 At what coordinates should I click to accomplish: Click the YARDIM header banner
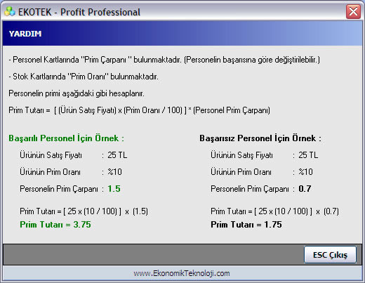coord(182,34)
